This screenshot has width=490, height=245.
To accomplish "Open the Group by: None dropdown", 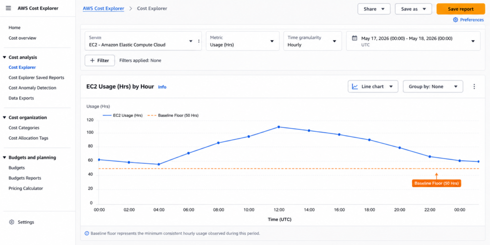I will click(433, 87).
